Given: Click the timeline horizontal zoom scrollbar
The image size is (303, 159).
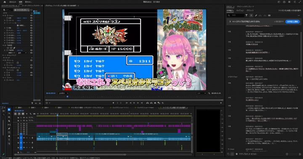Looking at the screenshot, I should [70, 154].
